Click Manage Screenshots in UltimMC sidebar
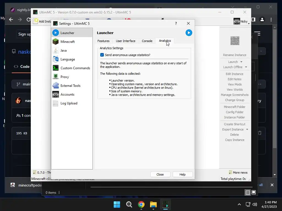 [235, 95]
